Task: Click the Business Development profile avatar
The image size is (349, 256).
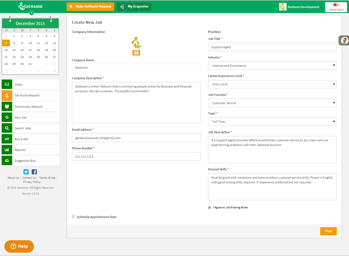Action: coord(283,7)
